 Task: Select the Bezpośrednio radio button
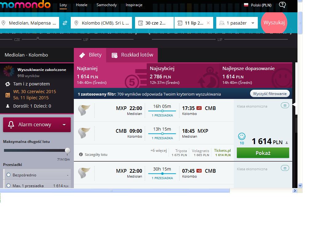(x=8, y=175)
